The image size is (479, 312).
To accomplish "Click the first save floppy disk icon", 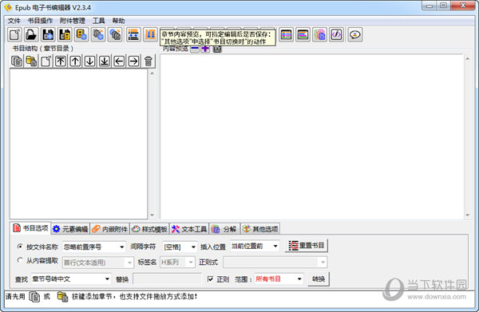I will coord(48,34).
